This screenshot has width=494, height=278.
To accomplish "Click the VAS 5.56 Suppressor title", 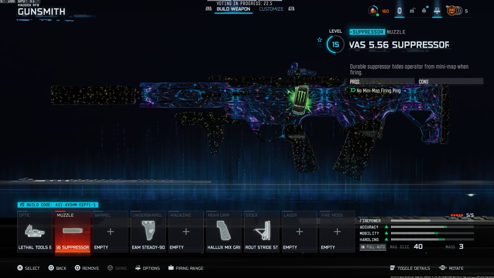I will click(x=399, y=44).
